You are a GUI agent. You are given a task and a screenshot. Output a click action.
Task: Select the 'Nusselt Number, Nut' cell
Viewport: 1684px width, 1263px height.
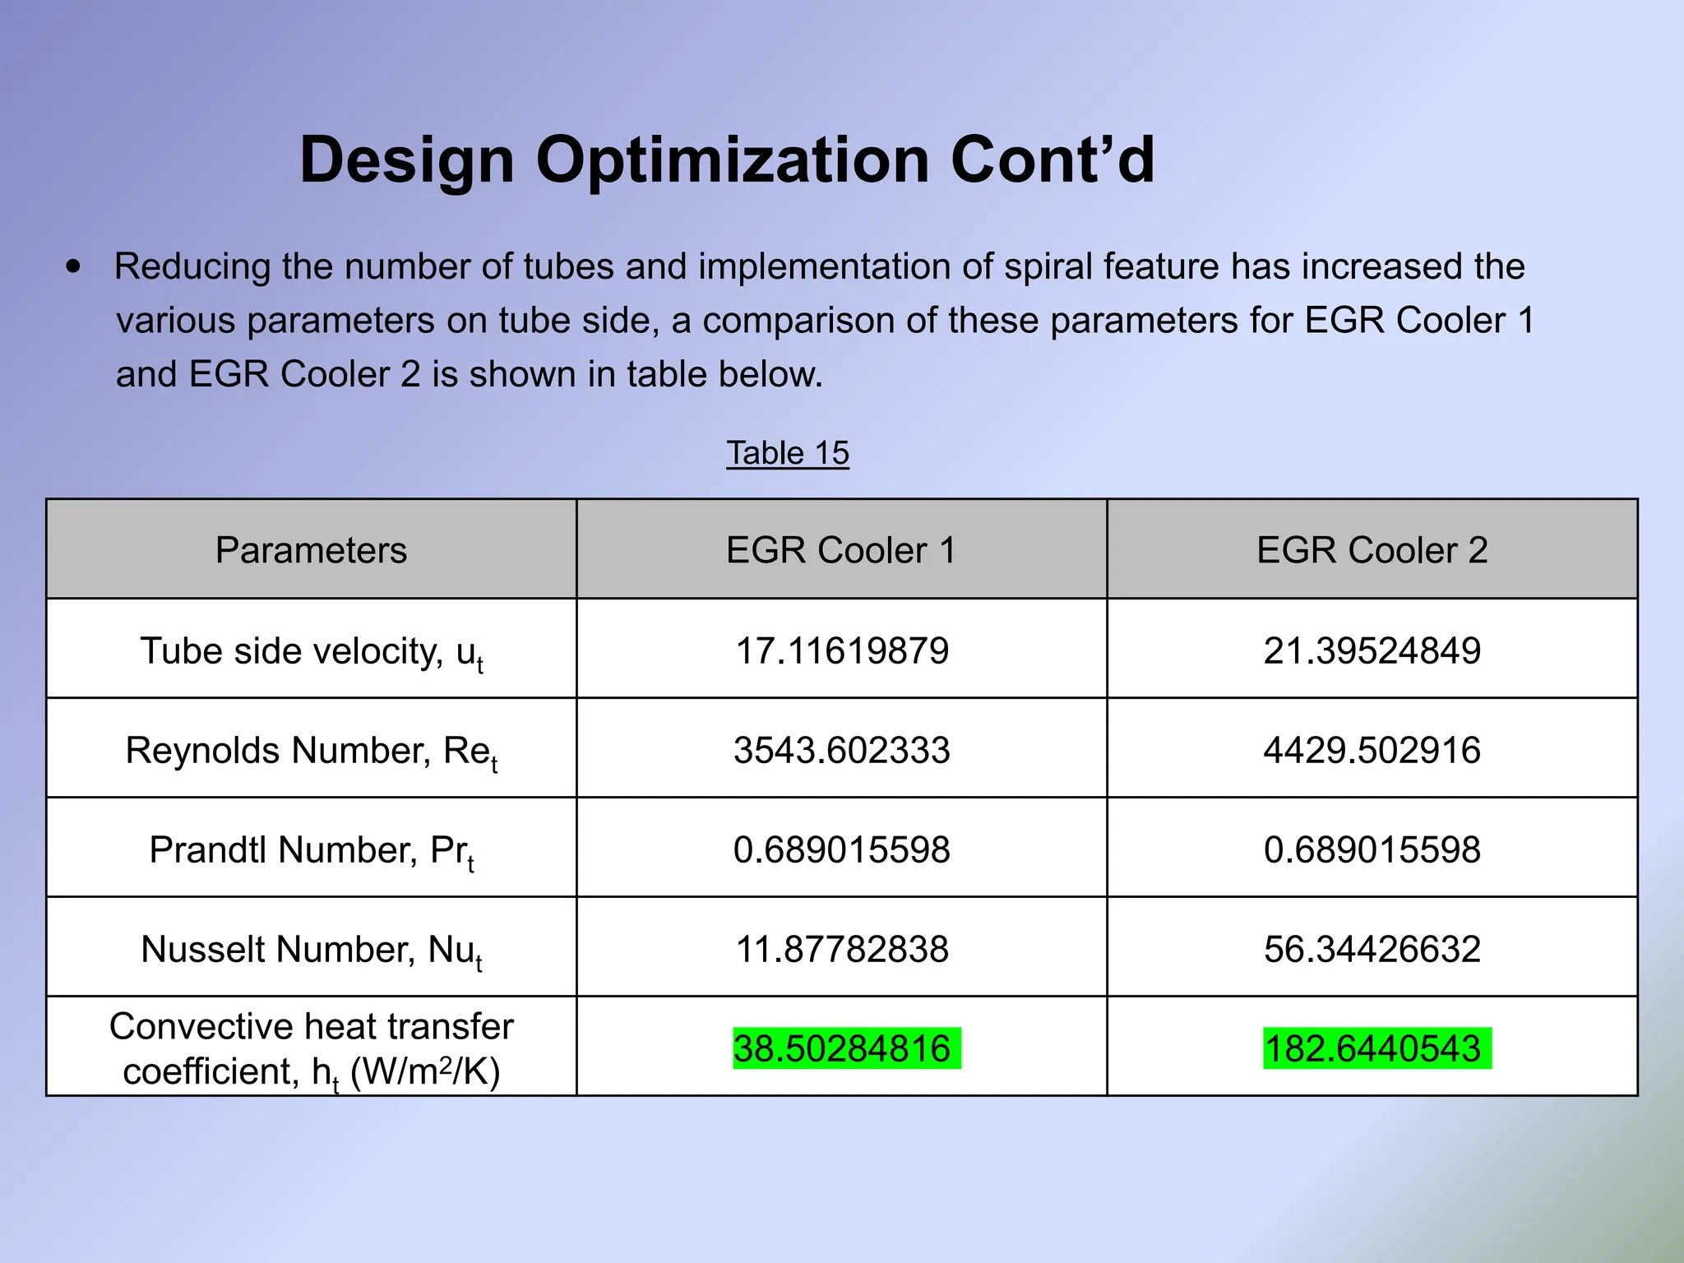click(x=312, y=947)
